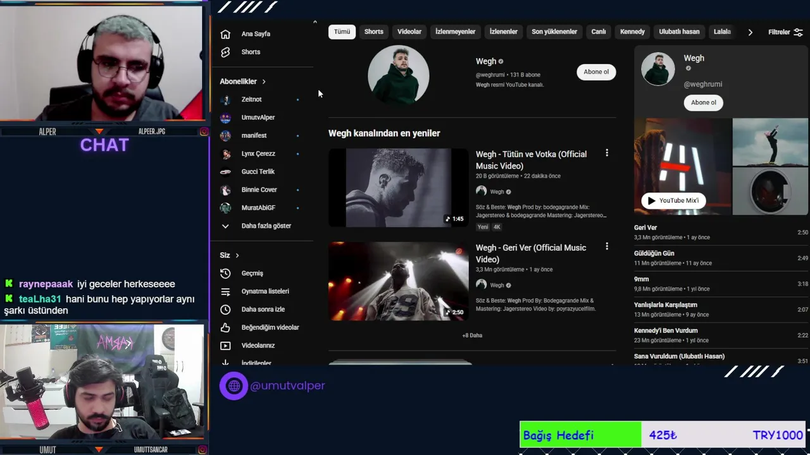810x455 pixels.
Task: Open the @weghrumi handle in right panel
Action: pyautogui.click(x=702, y=84)
